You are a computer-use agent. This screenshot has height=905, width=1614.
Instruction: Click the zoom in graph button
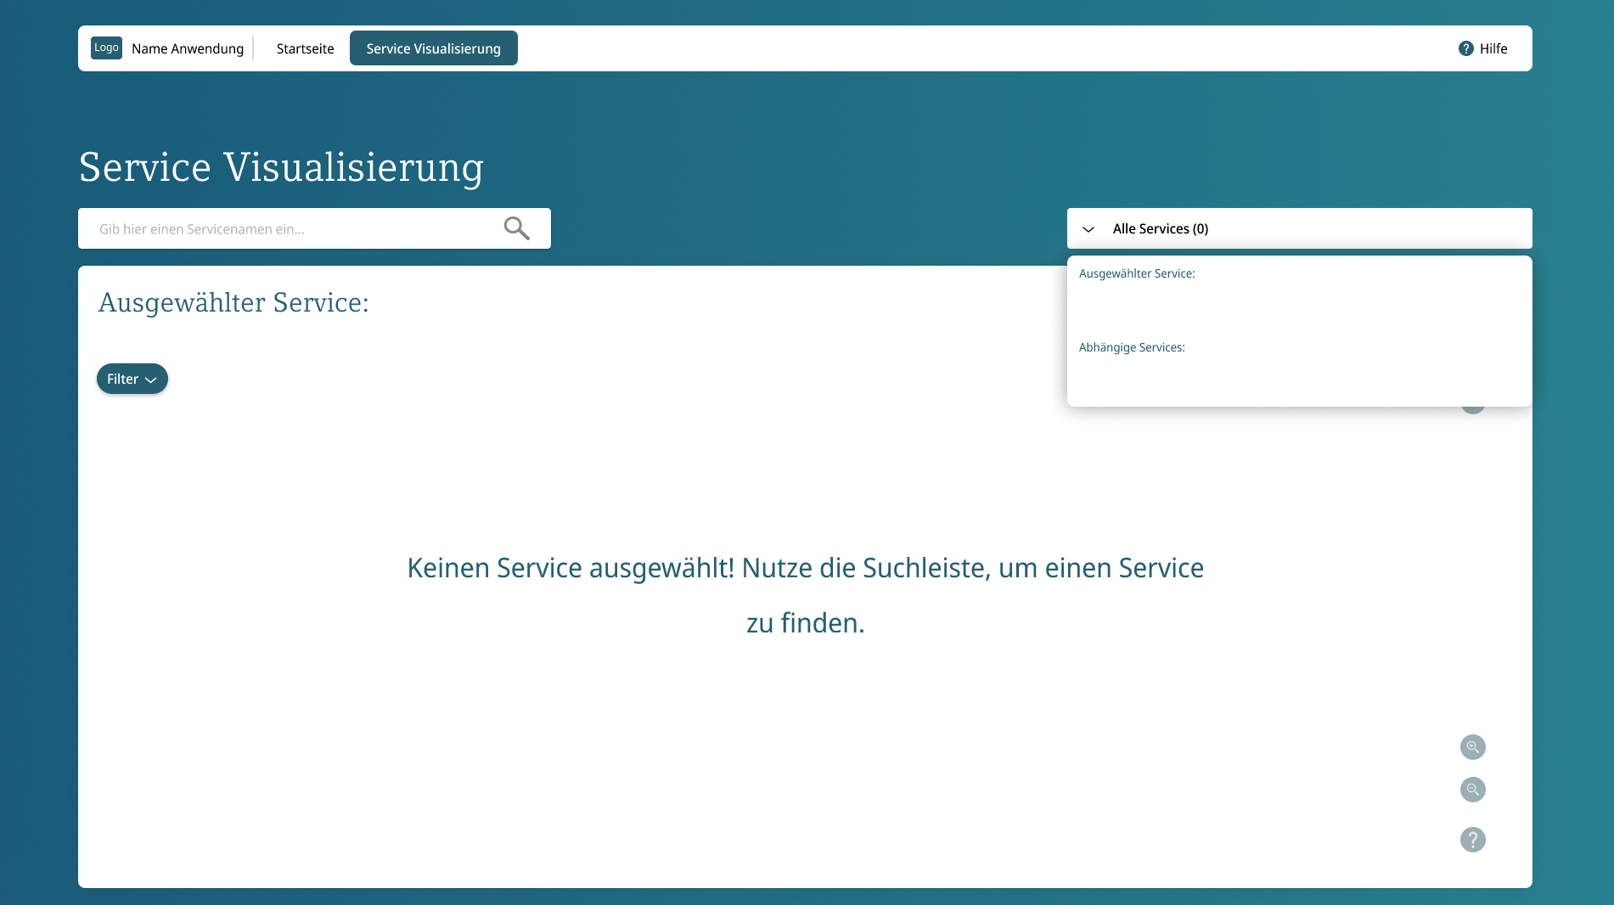point(1472,747)
